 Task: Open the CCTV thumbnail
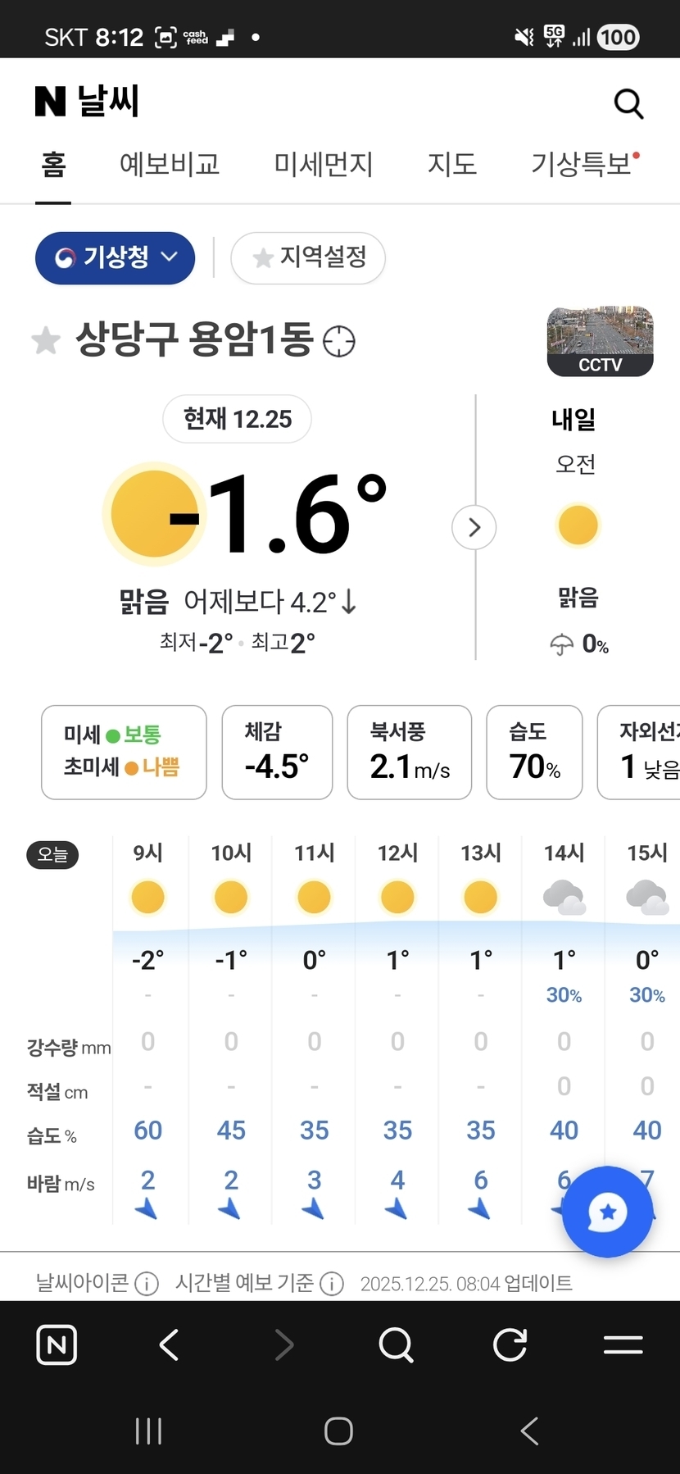point(600,342)
